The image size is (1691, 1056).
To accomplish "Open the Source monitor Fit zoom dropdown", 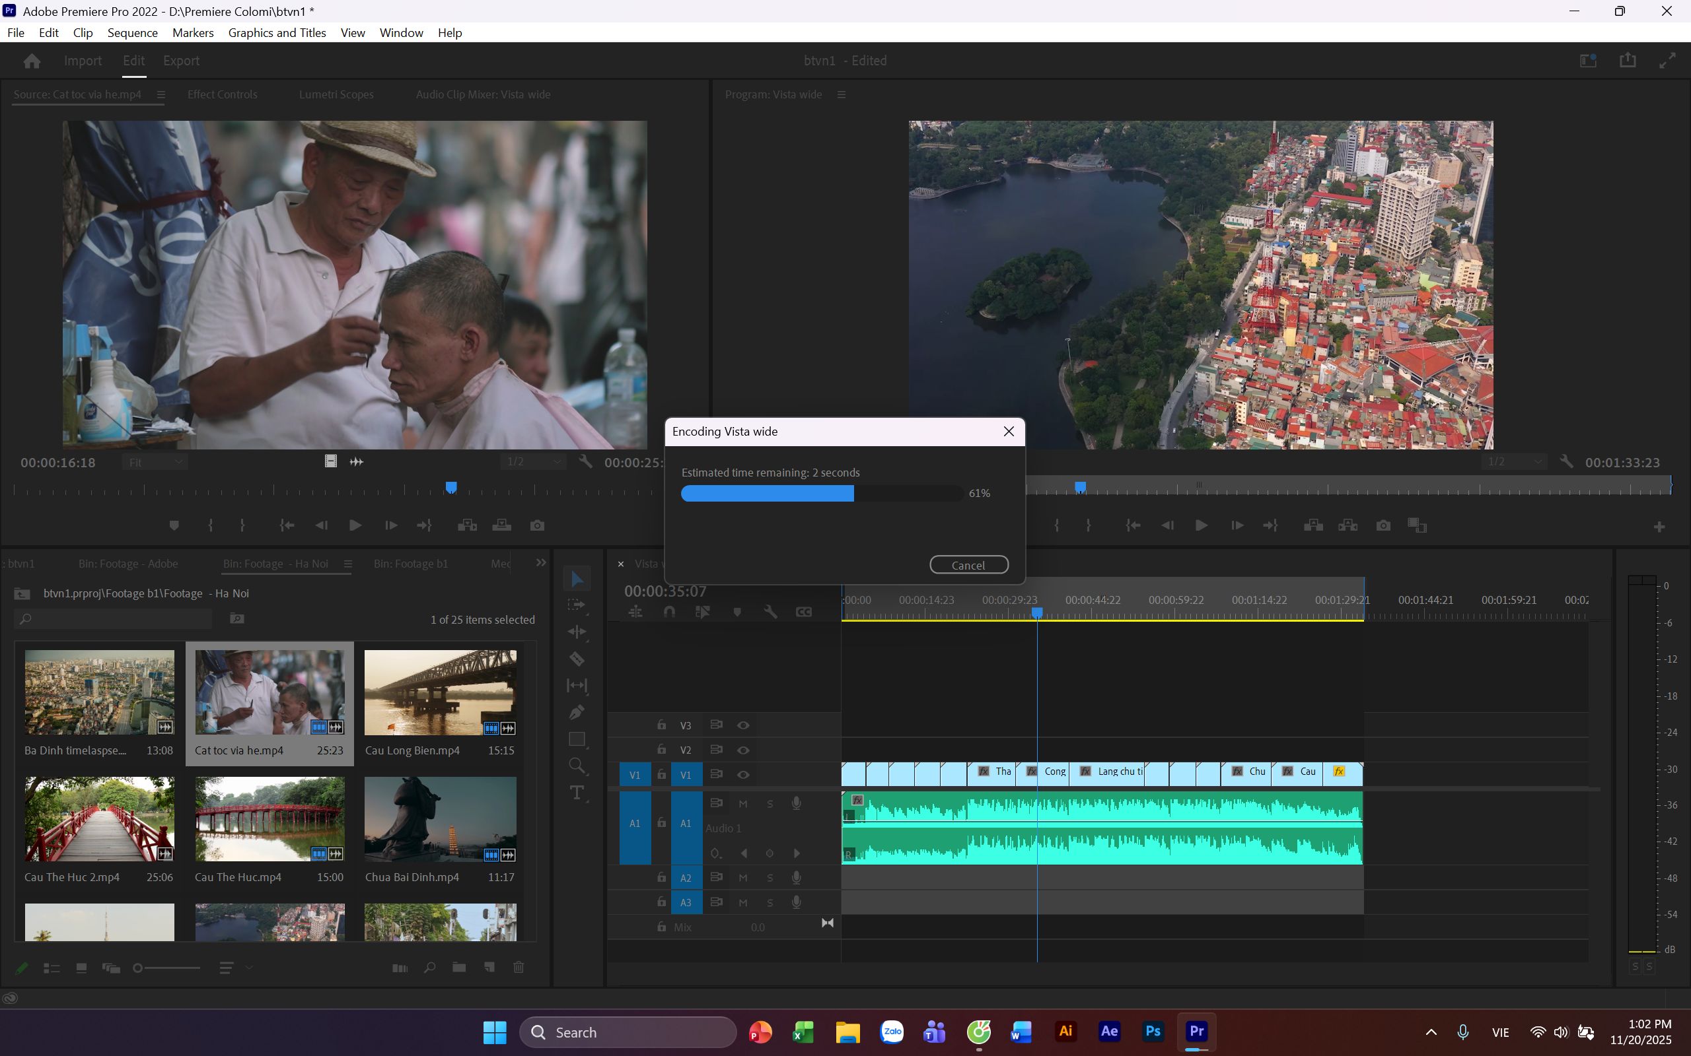I will pyautogui.click(x=155, y=463).
